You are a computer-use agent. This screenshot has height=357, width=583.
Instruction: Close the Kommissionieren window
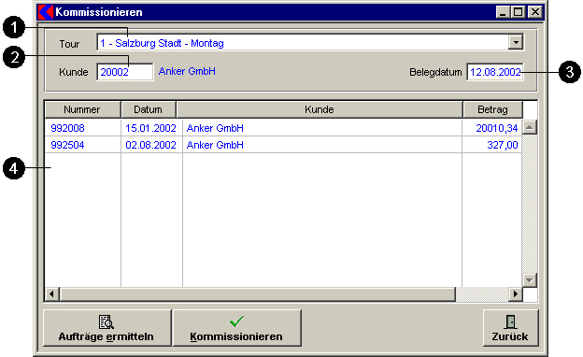pos(535,12)
